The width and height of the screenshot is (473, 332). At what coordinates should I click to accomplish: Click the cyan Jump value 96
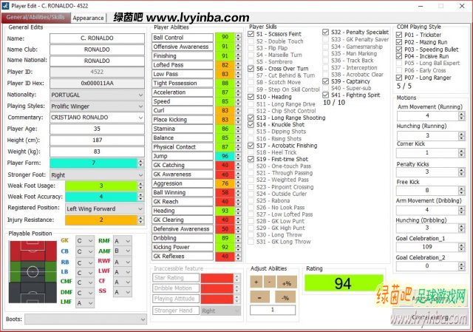[225, 156]
